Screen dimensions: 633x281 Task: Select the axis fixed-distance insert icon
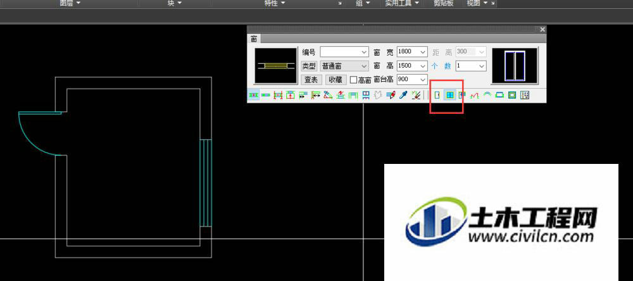click(x=315, y=96)
